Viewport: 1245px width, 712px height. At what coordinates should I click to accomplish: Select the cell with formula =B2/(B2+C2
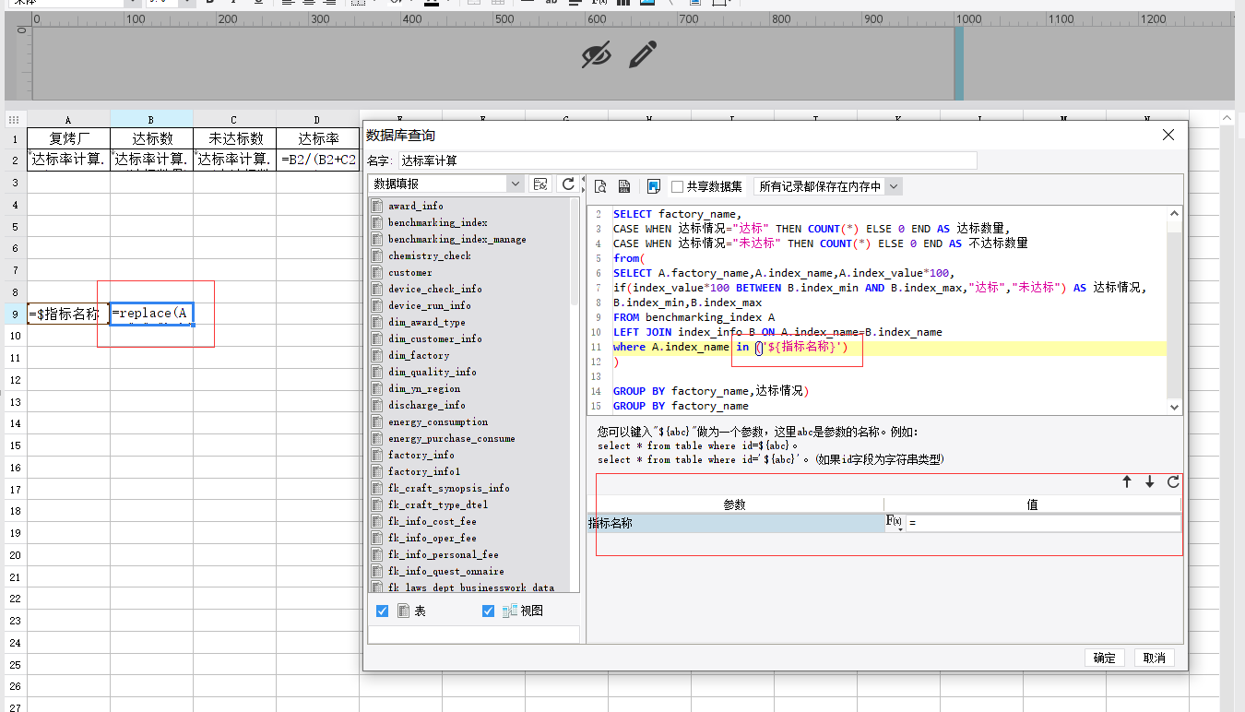pos(317,160)
